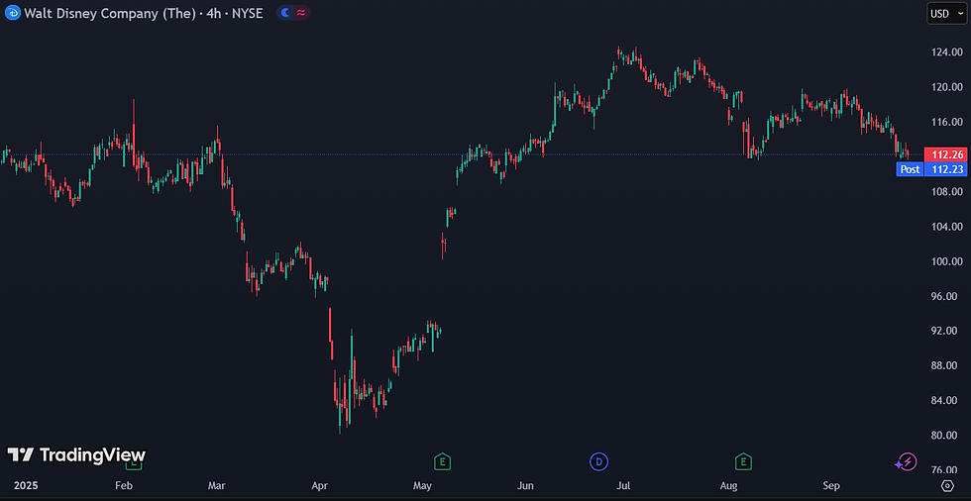Open chart settings hexagon gear icon
Image resolution: width=971 pixels, height=501 pixels.
[x=946, y=485]
